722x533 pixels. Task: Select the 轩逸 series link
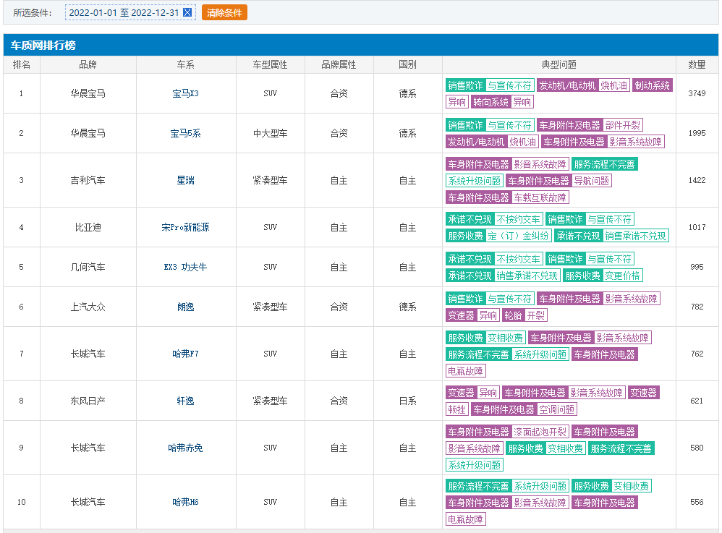(185, 401)
